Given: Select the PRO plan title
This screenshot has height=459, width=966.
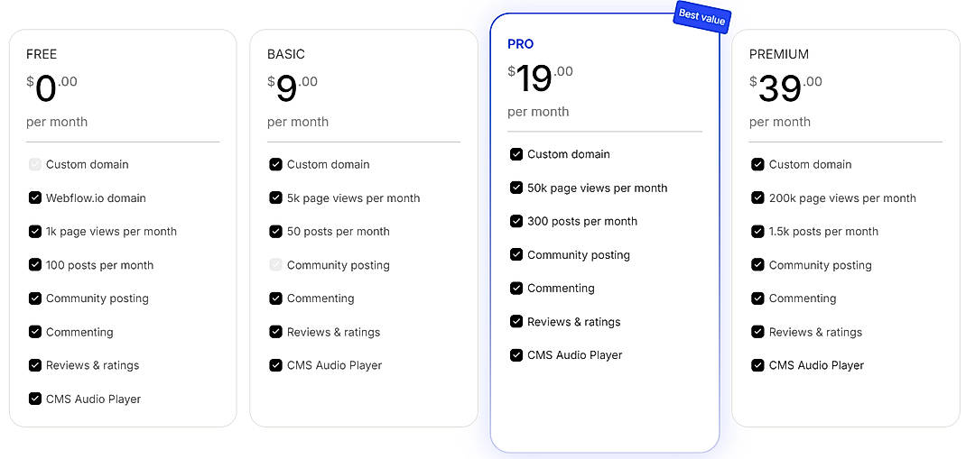Looking at the screenshot, I should pyautogui.click(x=521, y=43).
